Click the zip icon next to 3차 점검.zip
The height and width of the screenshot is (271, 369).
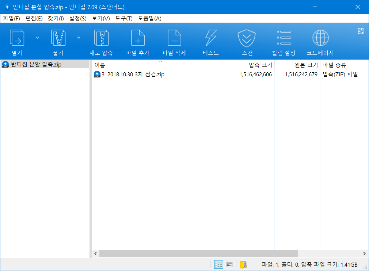97,75
